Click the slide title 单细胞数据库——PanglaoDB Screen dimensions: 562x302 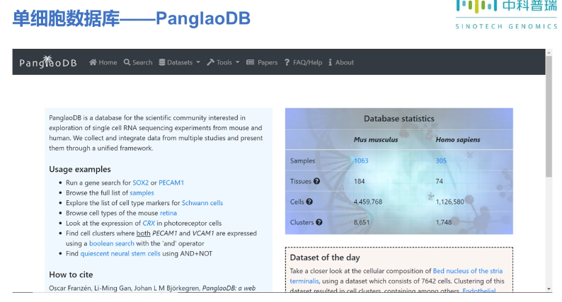pos(132,18)
